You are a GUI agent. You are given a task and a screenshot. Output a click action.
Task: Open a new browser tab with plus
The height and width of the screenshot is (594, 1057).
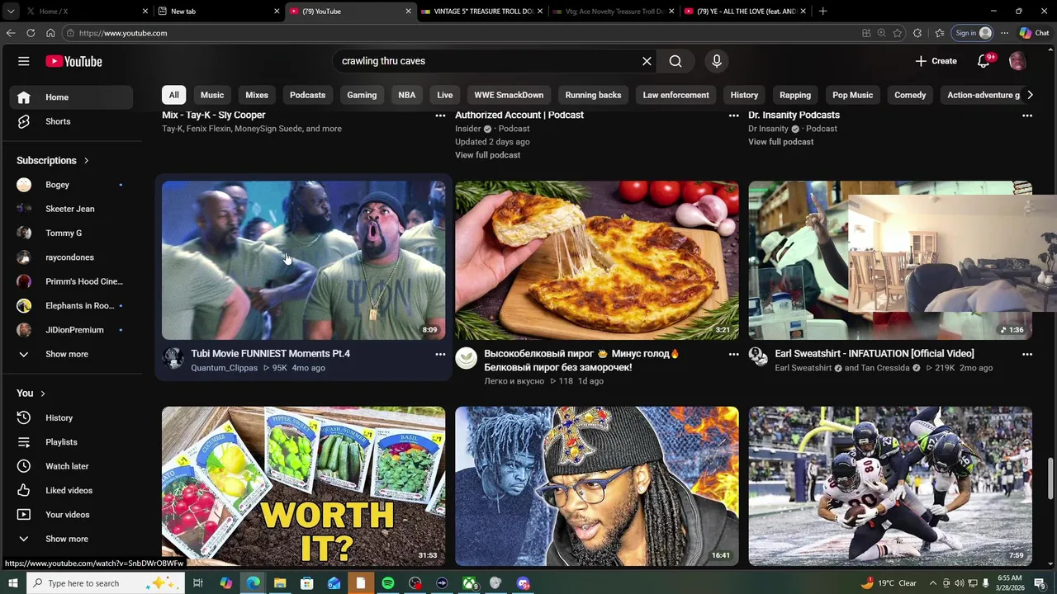(x=822, y=12)
